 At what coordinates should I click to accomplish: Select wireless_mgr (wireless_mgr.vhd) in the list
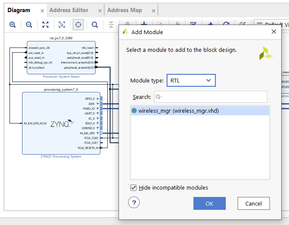click(x=200, y=111)
